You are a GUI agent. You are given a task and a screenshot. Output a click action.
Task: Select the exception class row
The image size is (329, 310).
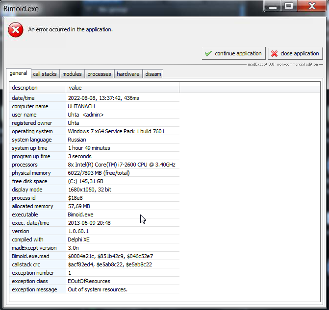93,281
